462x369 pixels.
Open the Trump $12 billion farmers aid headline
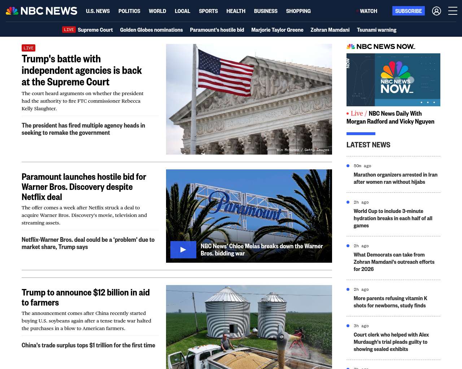tap(86, 297)
